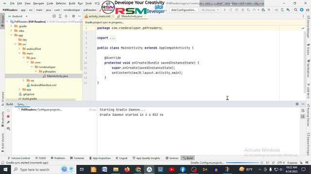Click the Sync Project with Gradle Files icon
Image resolution: width=311 pixels, height=174 pixels.
pyautogui.click(x=276, y=10)
